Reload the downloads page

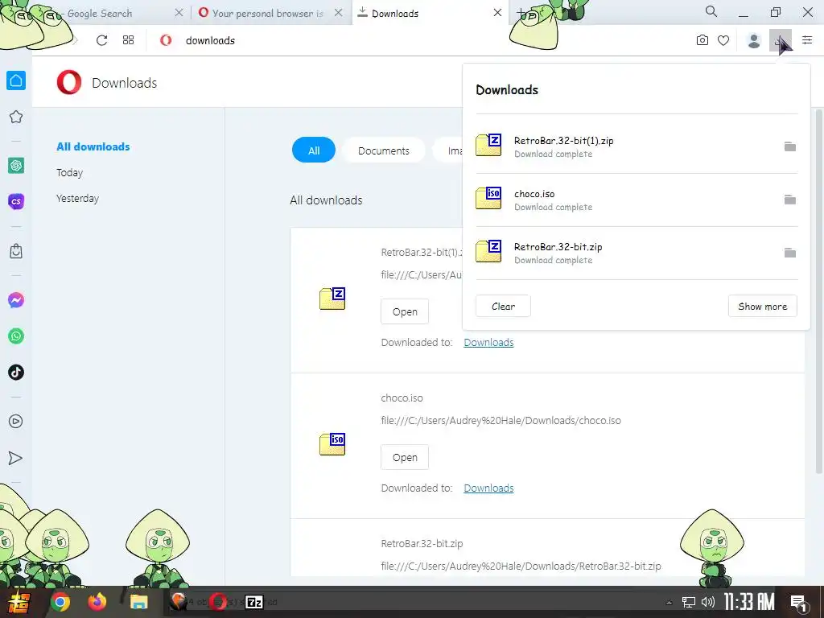point(102,40)
